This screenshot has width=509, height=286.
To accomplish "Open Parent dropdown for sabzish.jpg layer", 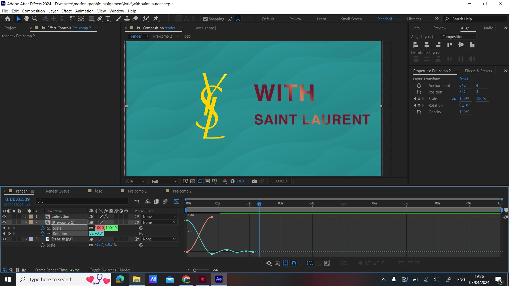I will pyautogui.click(x=159, y=239).
